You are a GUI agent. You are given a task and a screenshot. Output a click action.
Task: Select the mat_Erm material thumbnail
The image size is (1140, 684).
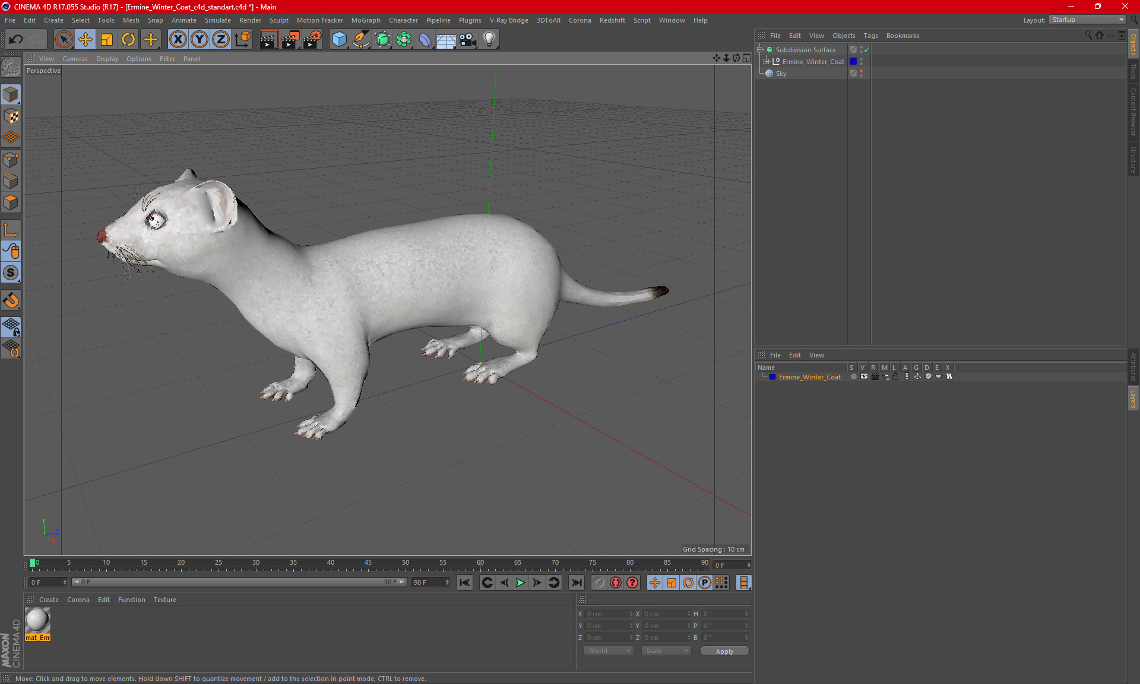coord(37,621)
